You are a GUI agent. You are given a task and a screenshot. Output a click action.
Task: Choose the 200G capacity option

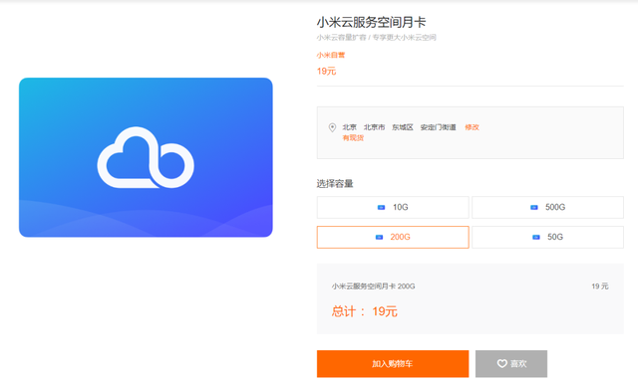[x=393, y=237]
